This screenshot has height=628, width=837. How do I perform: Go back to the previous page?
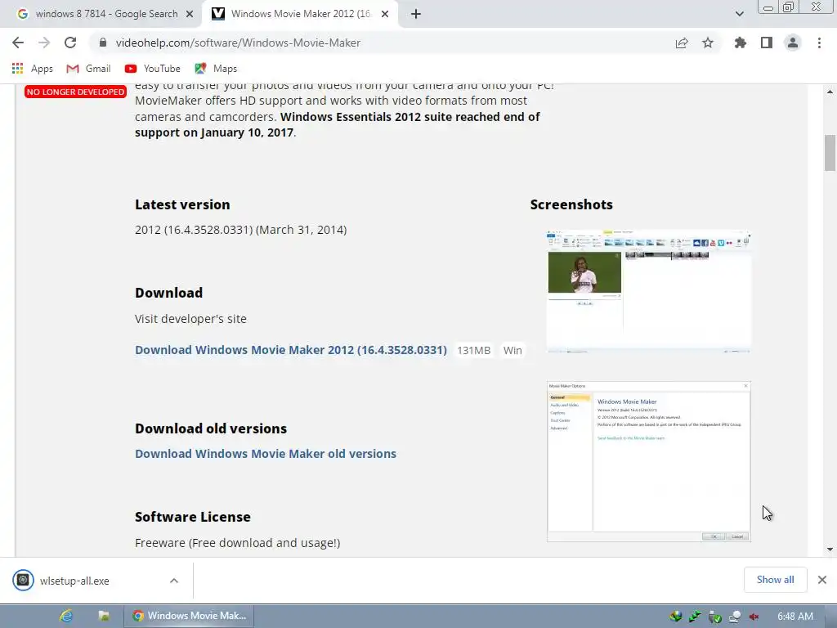[x=18, y=43]
